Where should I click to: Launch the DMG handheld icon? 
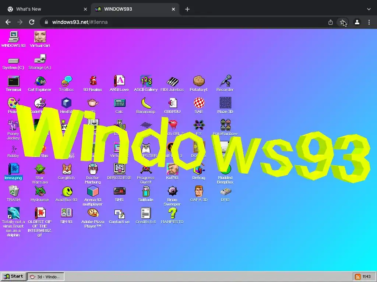click(x=225, y=194)
